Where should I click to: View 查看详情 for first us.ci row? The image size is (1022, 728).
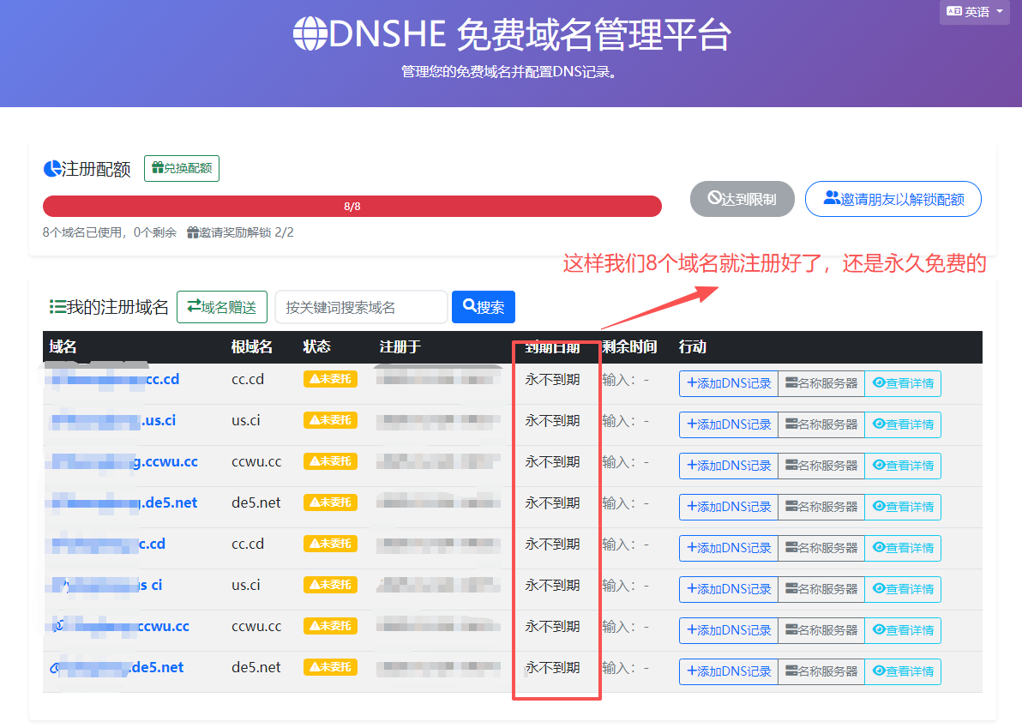click(903, 424)
